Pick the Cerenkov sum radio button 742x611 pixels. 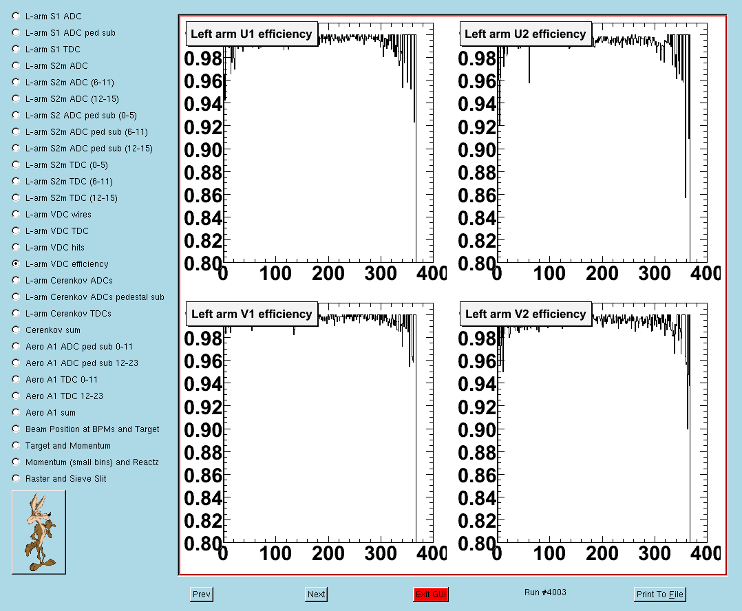(x=16, y=330)
